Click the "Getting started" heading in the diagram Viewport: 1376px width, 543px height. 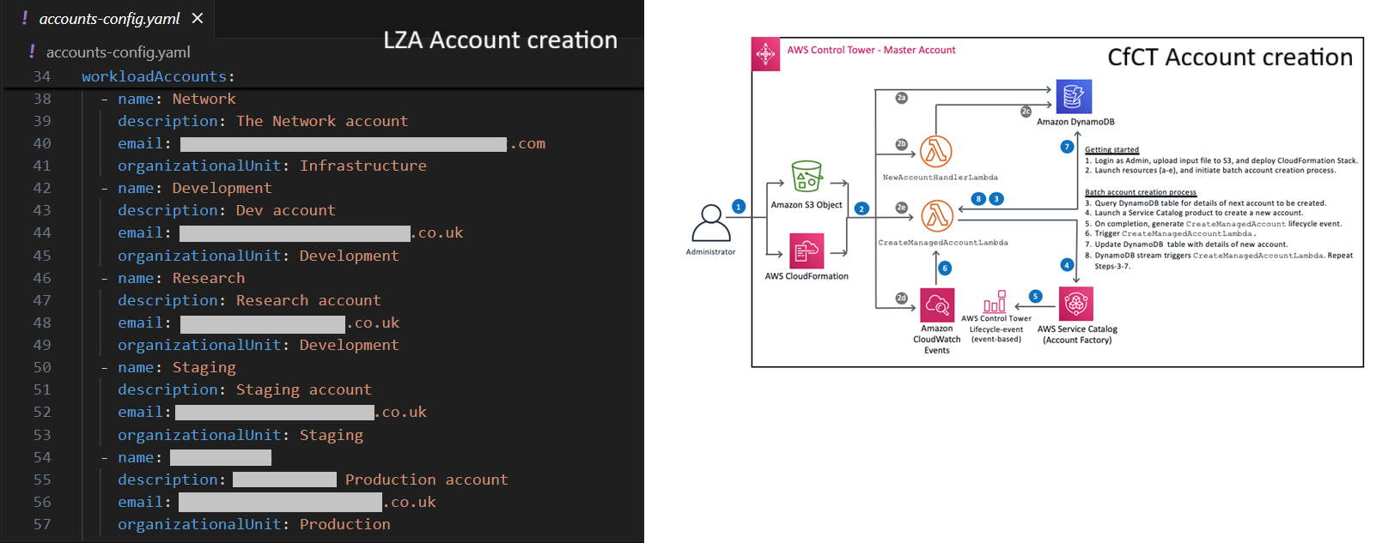coord(1111,149)
